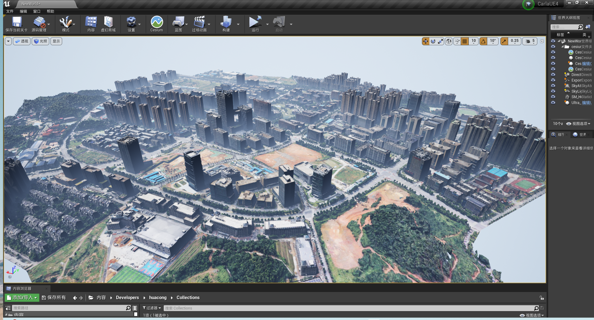Screen dimensions: 594x320
Task: Open the grid snap size 10 dropdown
Action: [x=474, y=41]
